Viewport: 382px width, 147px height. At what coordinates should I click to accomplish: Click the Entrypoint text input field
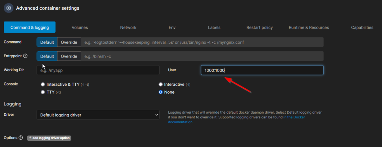pyautogui.click(x=202, y=56)
